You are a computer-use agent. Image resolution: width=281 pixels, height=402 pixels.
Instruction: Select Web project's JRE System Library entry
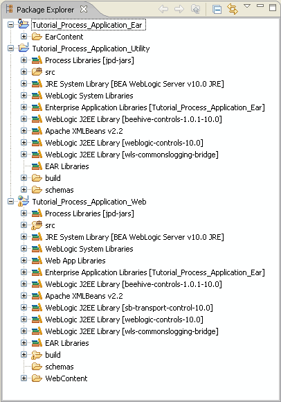coord(134,237)
